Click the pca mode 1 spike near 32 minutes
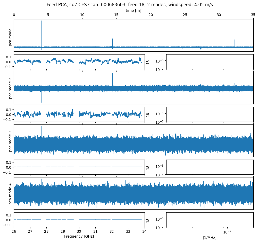Screen dimensions: 258x242 click(235, 43)
